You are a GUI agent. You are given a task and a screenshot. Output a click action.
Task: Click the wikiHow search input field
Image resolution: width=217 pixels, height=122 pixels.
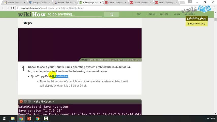(75, 14)
